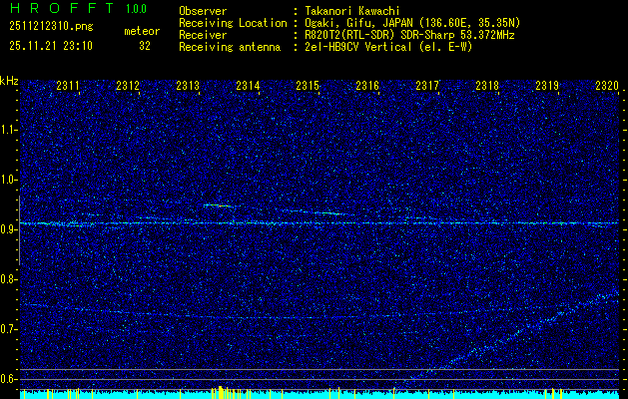Click the 2318 time axis label
Image resolution: width=628 pixels, height=399 pixels.
[x=487, y=85]
